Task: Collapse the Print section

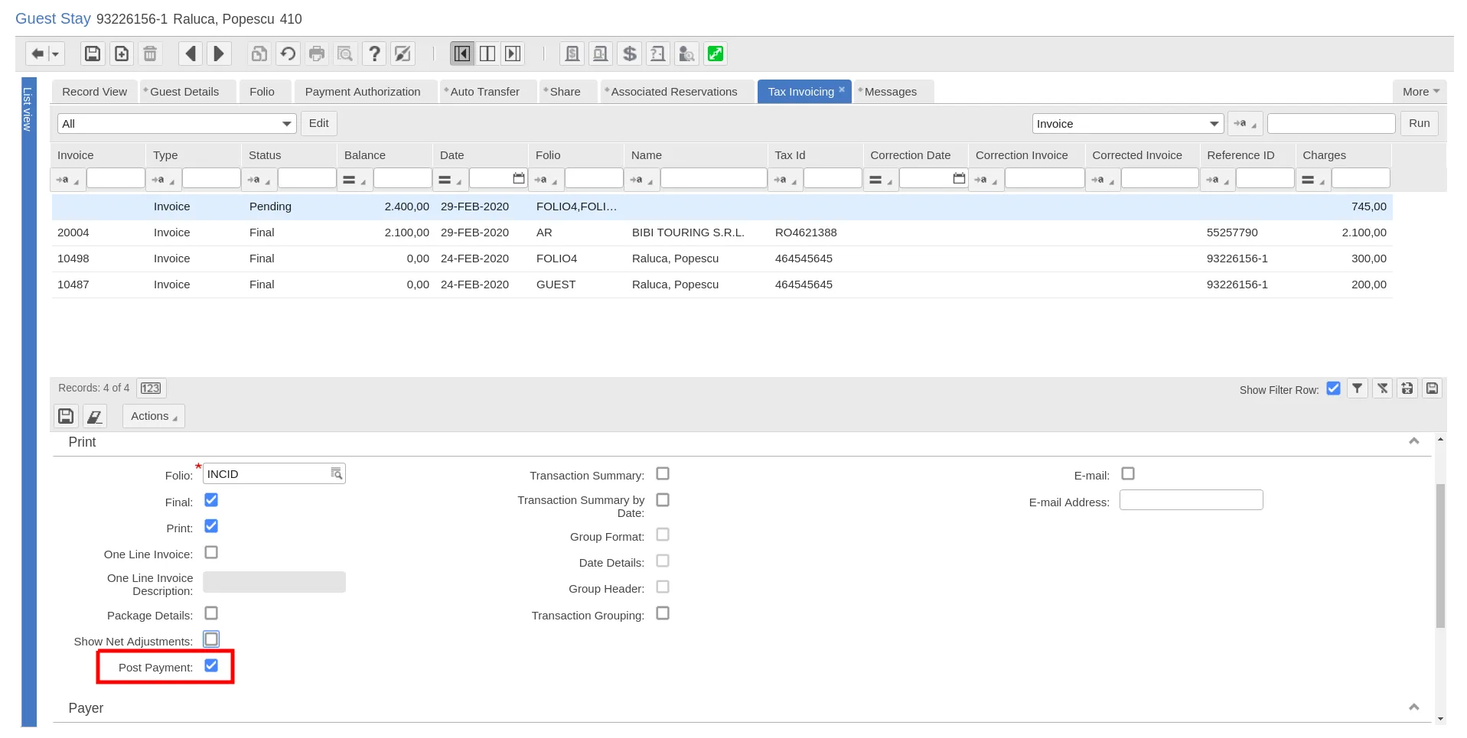Action: 1414,441
